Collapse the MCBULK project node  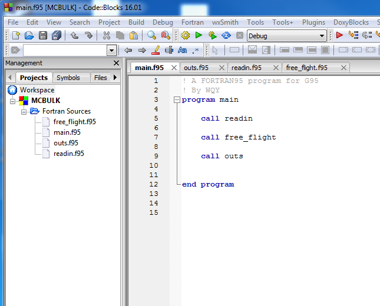tap(12, 101)
